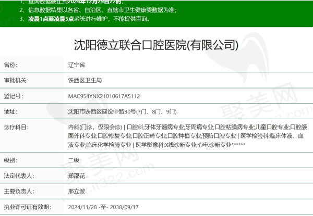Select the value 铁西区卫生局
Screen dimensions: 313x216
[x=85, y=81]
